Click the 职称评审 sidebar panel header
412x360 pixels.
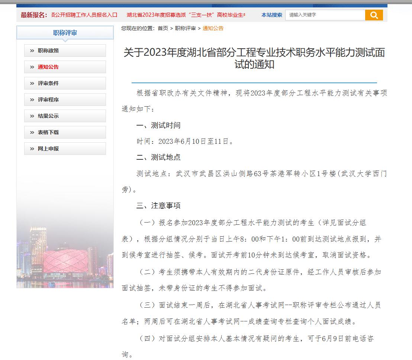pos(65,33)
